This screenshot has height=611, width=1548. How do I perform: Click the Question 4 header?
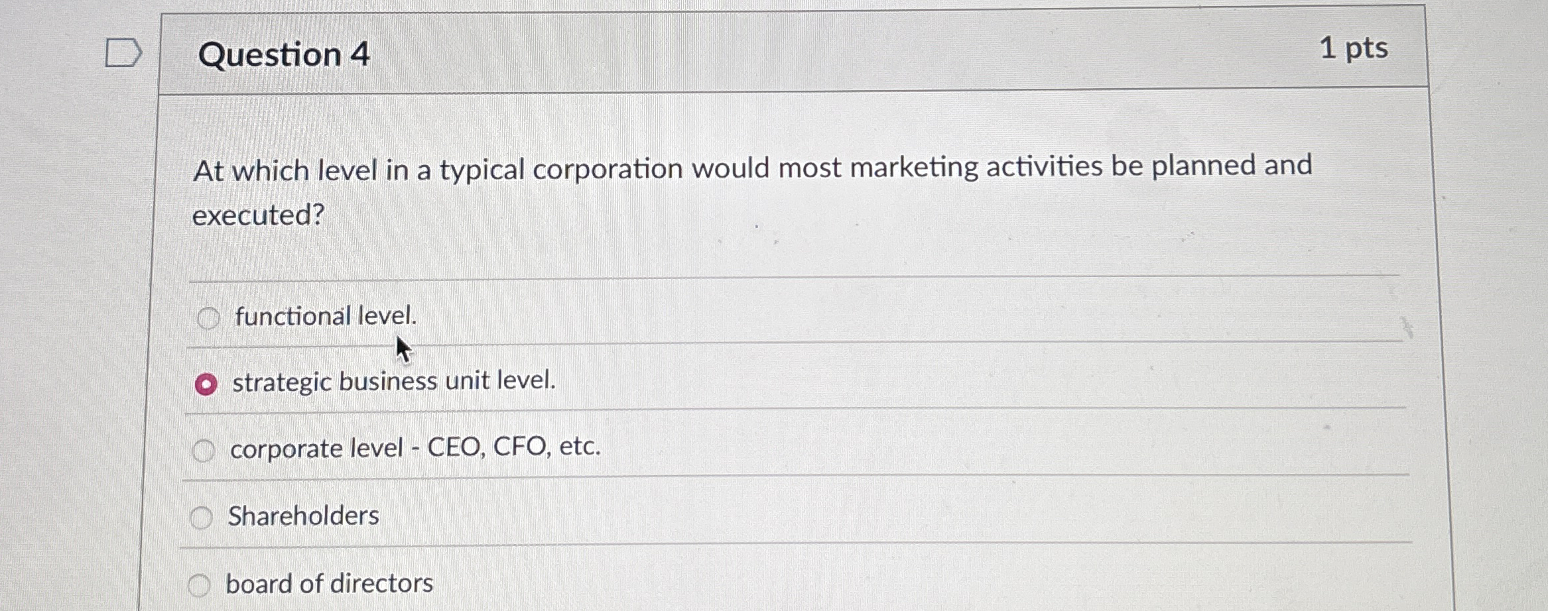coord(281,56)
